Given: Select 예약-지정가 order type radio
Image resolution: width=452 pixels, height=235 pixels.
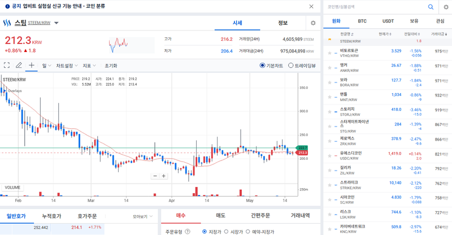Looking at the screenshot, I should [x=247, y=232].
